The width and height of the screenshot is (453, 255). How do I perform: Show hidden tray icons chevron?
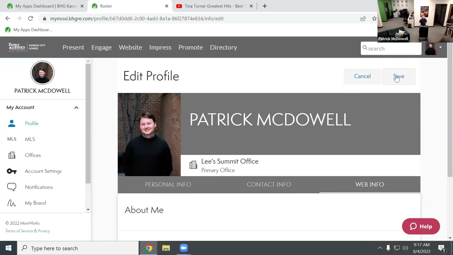[380, 248]
